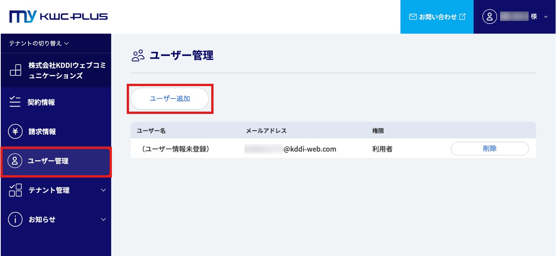Click the ユーザー管理 page heading

click(x=182, y=56)
